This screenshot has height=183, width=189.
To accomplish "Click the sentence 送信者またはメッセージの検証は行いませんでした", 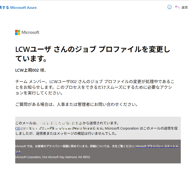I will [x=76, y=133].
